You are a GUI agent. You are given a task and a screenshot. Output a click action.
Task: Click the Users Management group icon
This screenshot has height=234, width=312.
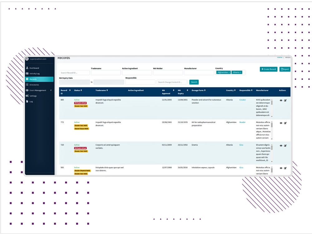27,90
